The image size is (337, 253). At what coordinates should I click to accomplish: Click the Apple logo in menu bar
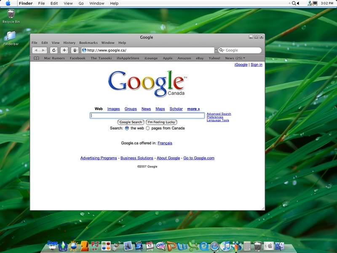click(8, 3)
